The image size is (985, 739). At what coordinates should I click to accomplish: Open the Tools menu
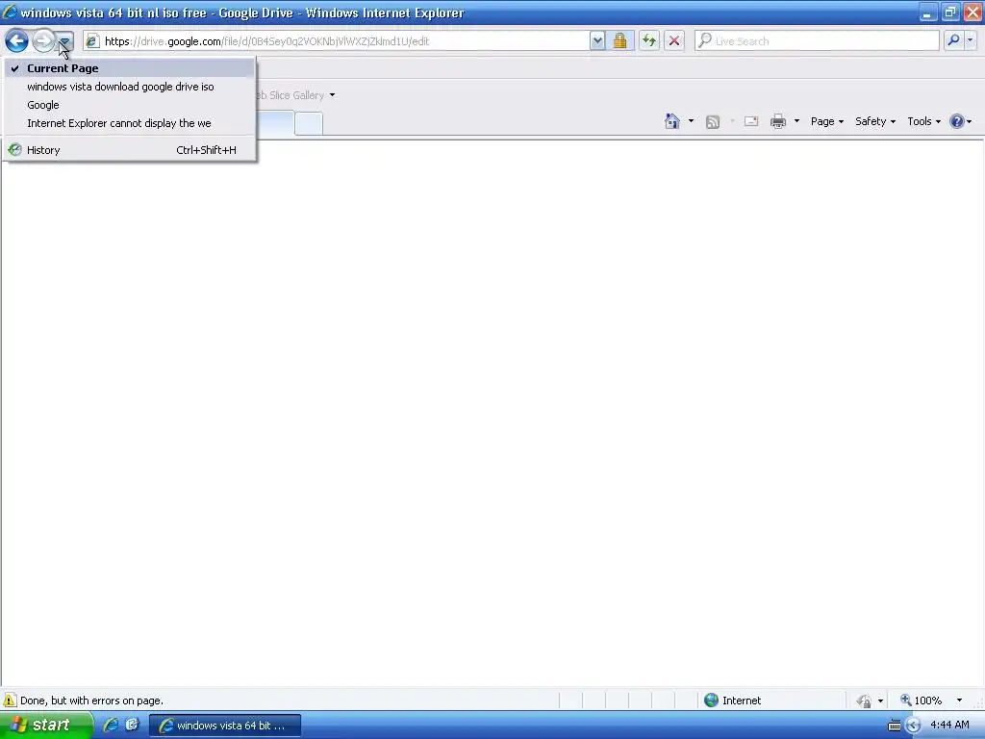[923, 121]
